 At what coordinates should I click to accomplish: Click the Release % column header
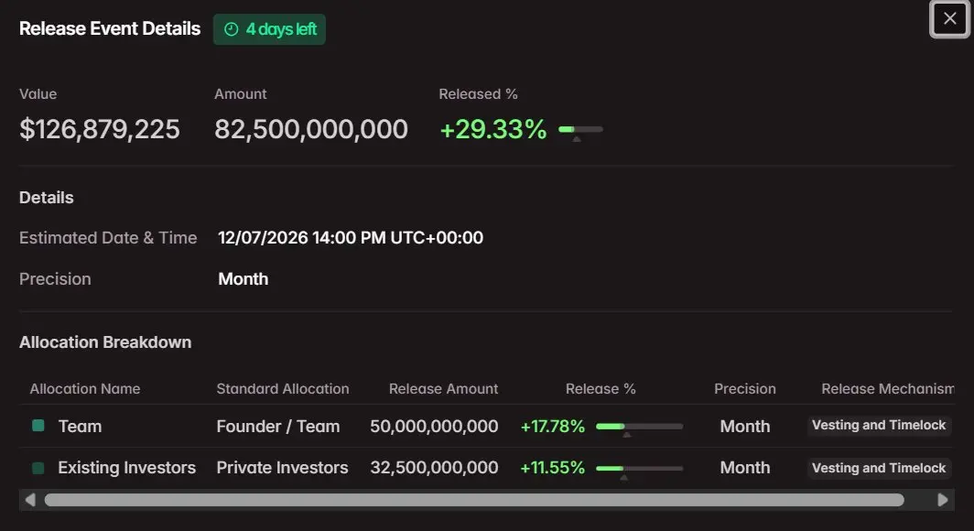601,389
